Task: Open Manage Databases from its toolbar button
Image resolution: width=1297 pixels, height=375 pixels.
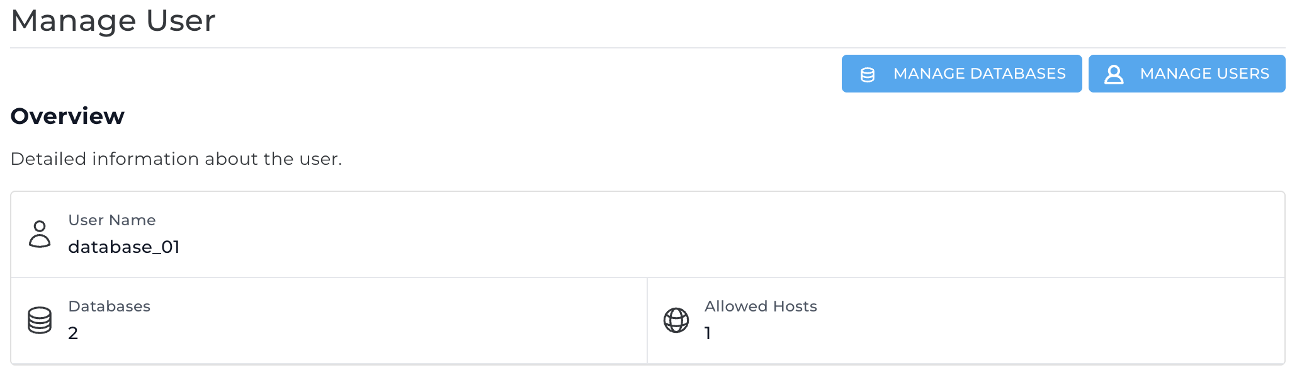Action: point(961,73)
